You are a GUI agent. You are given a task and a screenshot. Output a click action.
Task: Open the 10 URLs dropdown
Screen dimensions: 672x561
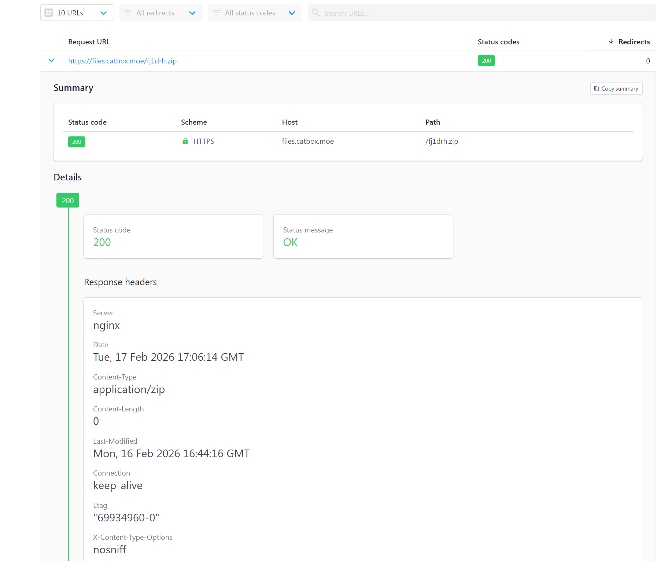pyautogui.click(x=103, y=13)
